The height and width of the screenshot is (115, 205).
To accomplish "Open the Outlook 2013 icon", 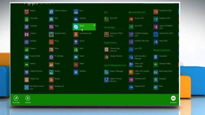I will coord(131,87).
